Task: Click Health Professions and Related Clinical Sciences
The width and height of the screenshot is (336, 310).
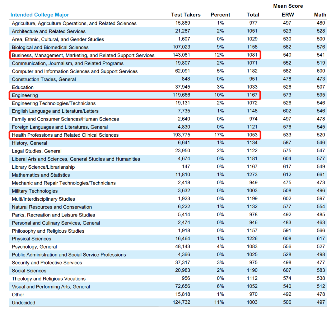Action: tap(65, 135)
